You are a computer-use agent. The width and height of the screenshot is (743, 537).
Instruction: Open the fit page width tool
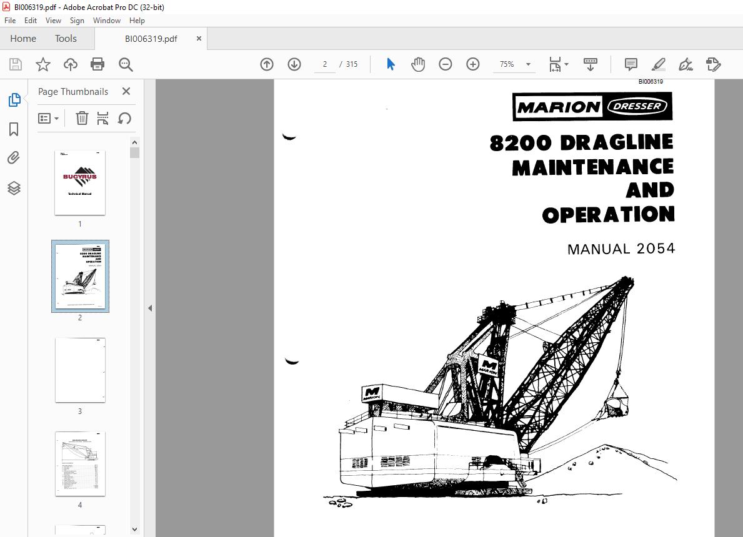555,64
